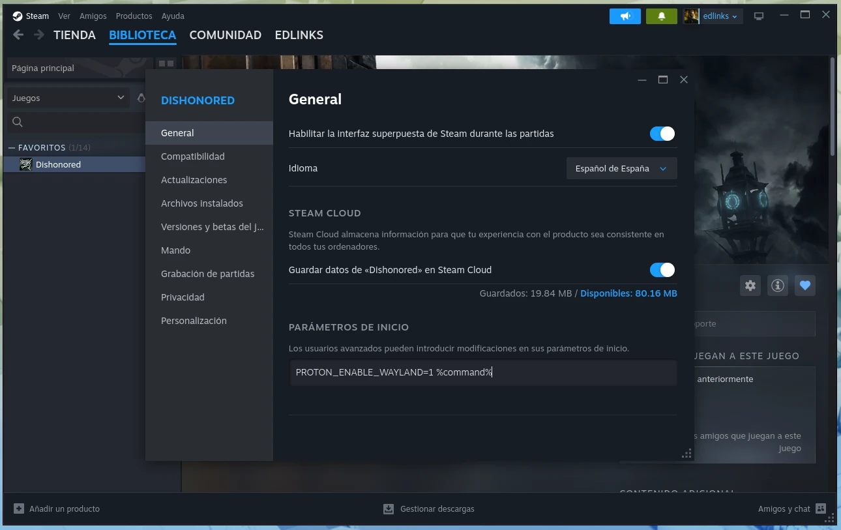
Task: Click the favorite heart icon
Action: [805, 285]
